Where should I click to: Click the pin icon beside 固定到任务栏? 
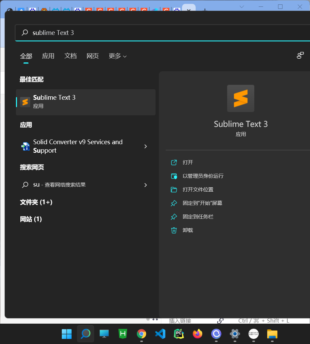click(174, 217)
